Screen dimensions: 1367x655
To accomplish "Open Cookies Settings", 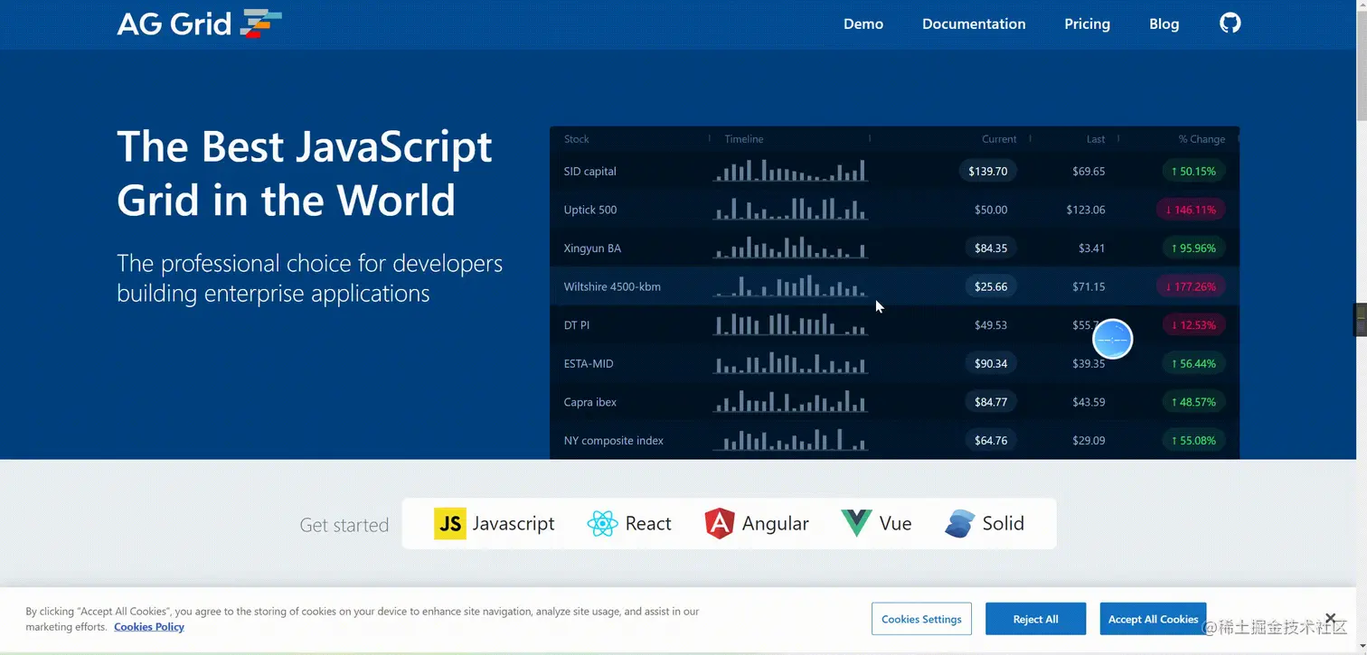I will [921, 619].
